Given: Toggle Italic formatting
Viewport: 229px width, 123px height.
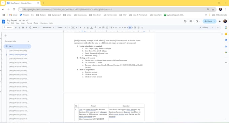Looking at the screenshot, I should point(84,27).
